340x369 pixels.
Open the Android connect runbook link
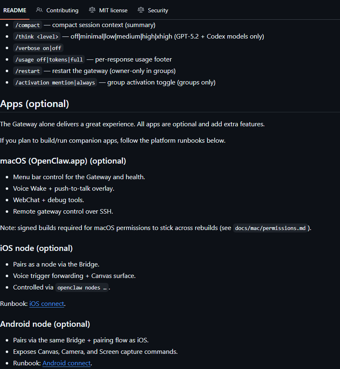click(x=66, y=363)
